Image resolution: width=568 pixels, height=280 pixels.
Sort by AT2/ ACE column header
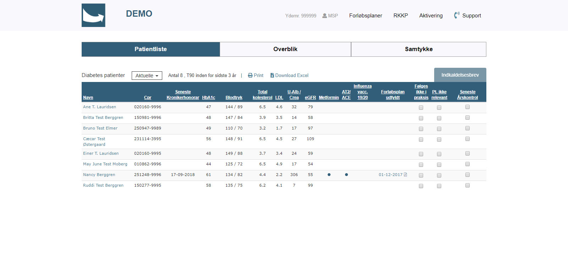coord(346,95)
